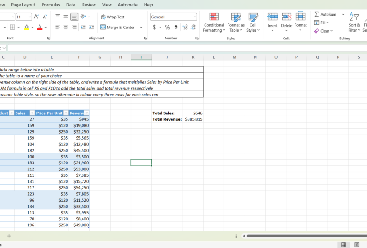Image resolution: width=367 pixels, height=248 pixels.
Task: Open the font color dropdown arrow
Action: click(45, 27)
